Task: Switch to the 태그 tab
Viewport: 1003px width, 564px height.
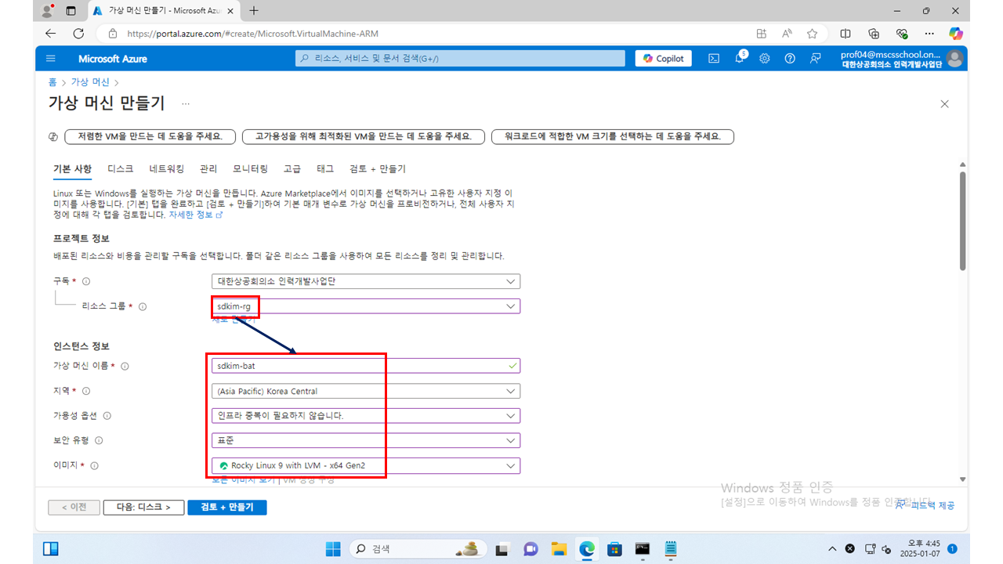Action: (325, 169)
